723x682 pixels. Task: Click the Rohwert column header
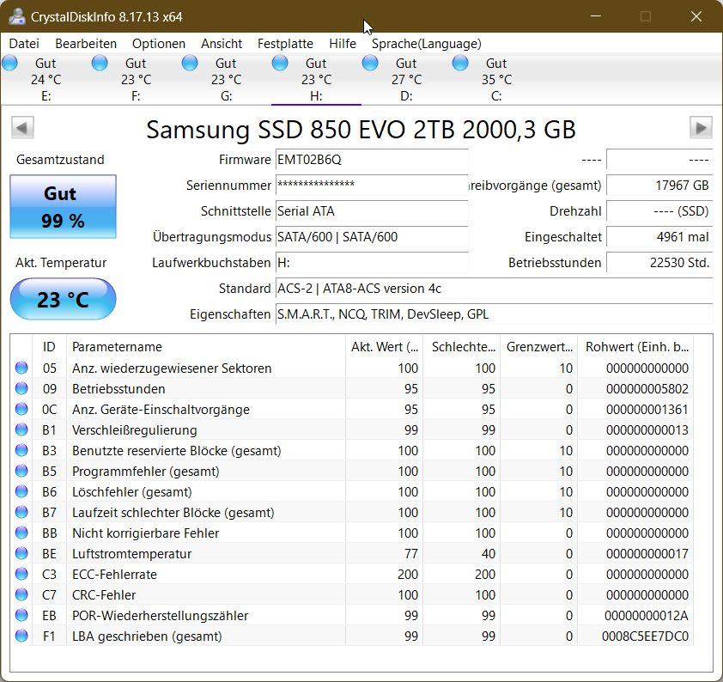point(635,347)
